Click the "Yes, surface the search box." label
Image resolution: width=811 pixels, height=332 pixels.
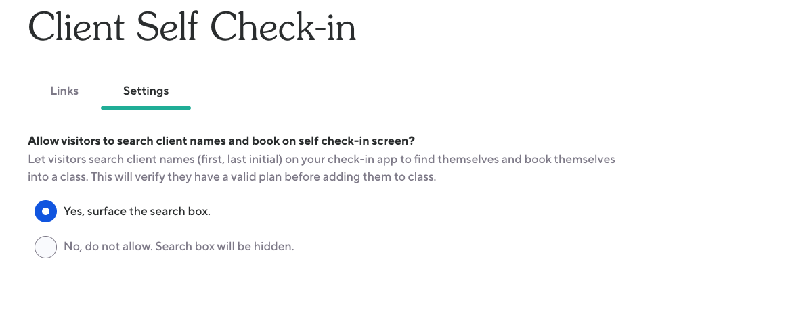click(137, 212)
